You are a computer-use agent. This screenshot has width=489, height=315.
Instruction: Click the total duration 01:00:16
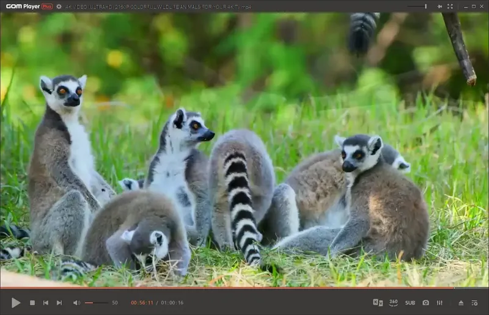tap(172, 303)
